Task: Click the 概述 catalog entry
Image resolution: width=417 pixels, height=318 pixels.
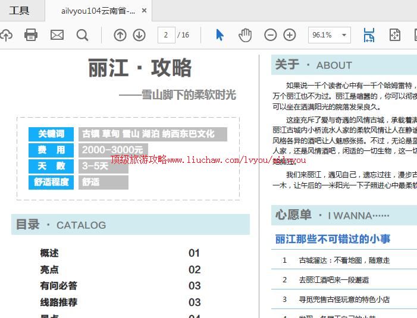Action: coord(49,253)
